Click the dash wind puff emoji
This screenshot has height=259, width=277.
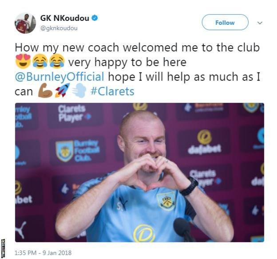coord(79,90)
